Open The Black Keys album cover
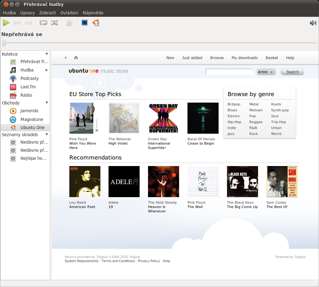This screenshot has height=287, width=319. [x=243, y=182]
